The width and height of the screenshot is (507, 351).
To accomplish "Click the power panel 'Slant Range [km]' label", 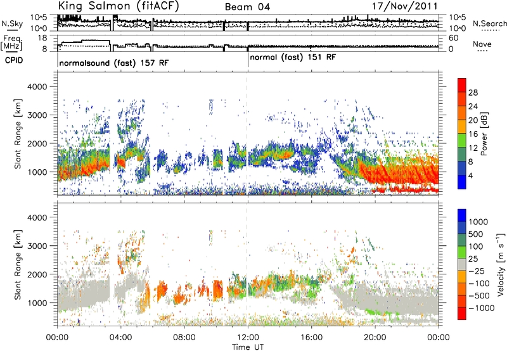I will coord(18,134).
